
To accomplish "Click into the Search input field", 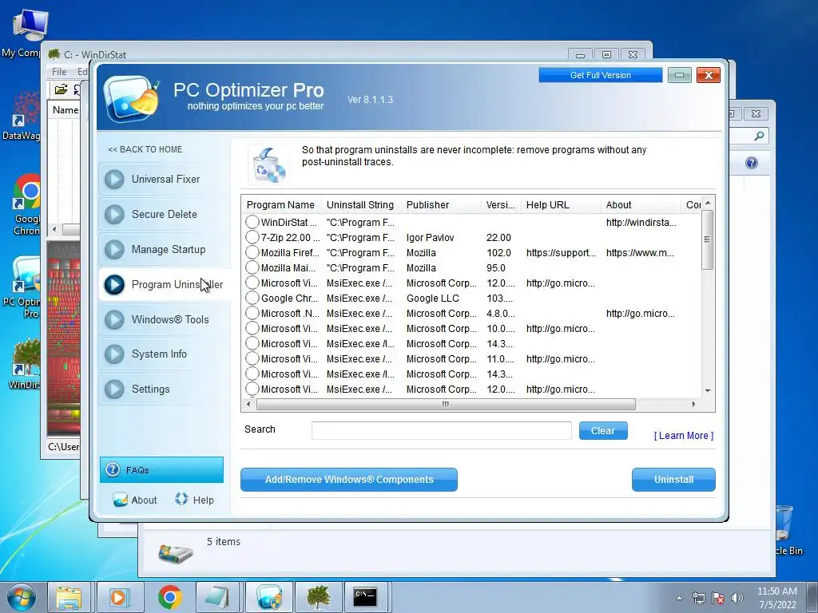I will pyautogui.click(x=441, y=430).
